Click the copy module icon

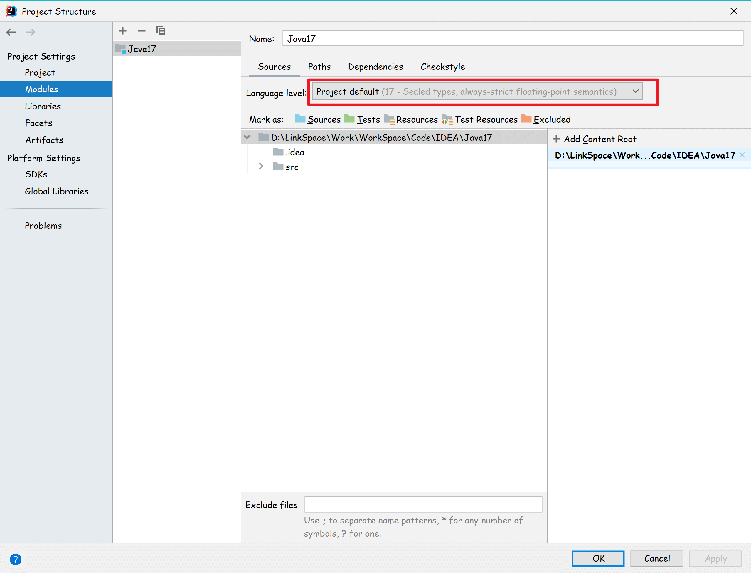[161, 31]
